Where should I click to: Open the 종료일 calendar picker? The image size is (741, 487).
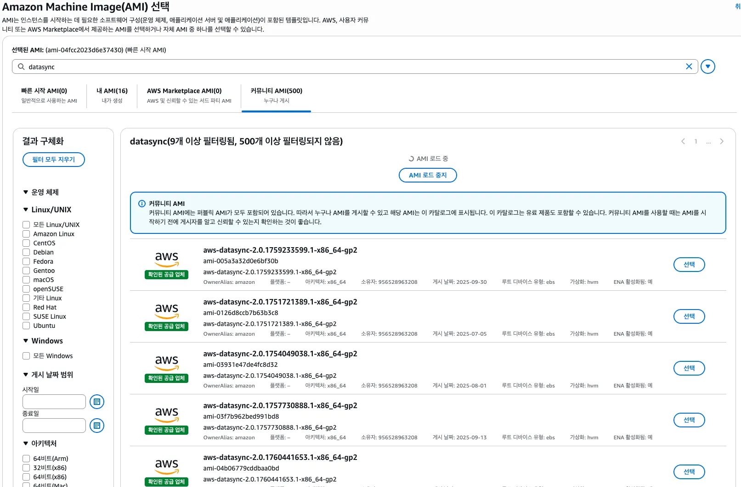96,426
